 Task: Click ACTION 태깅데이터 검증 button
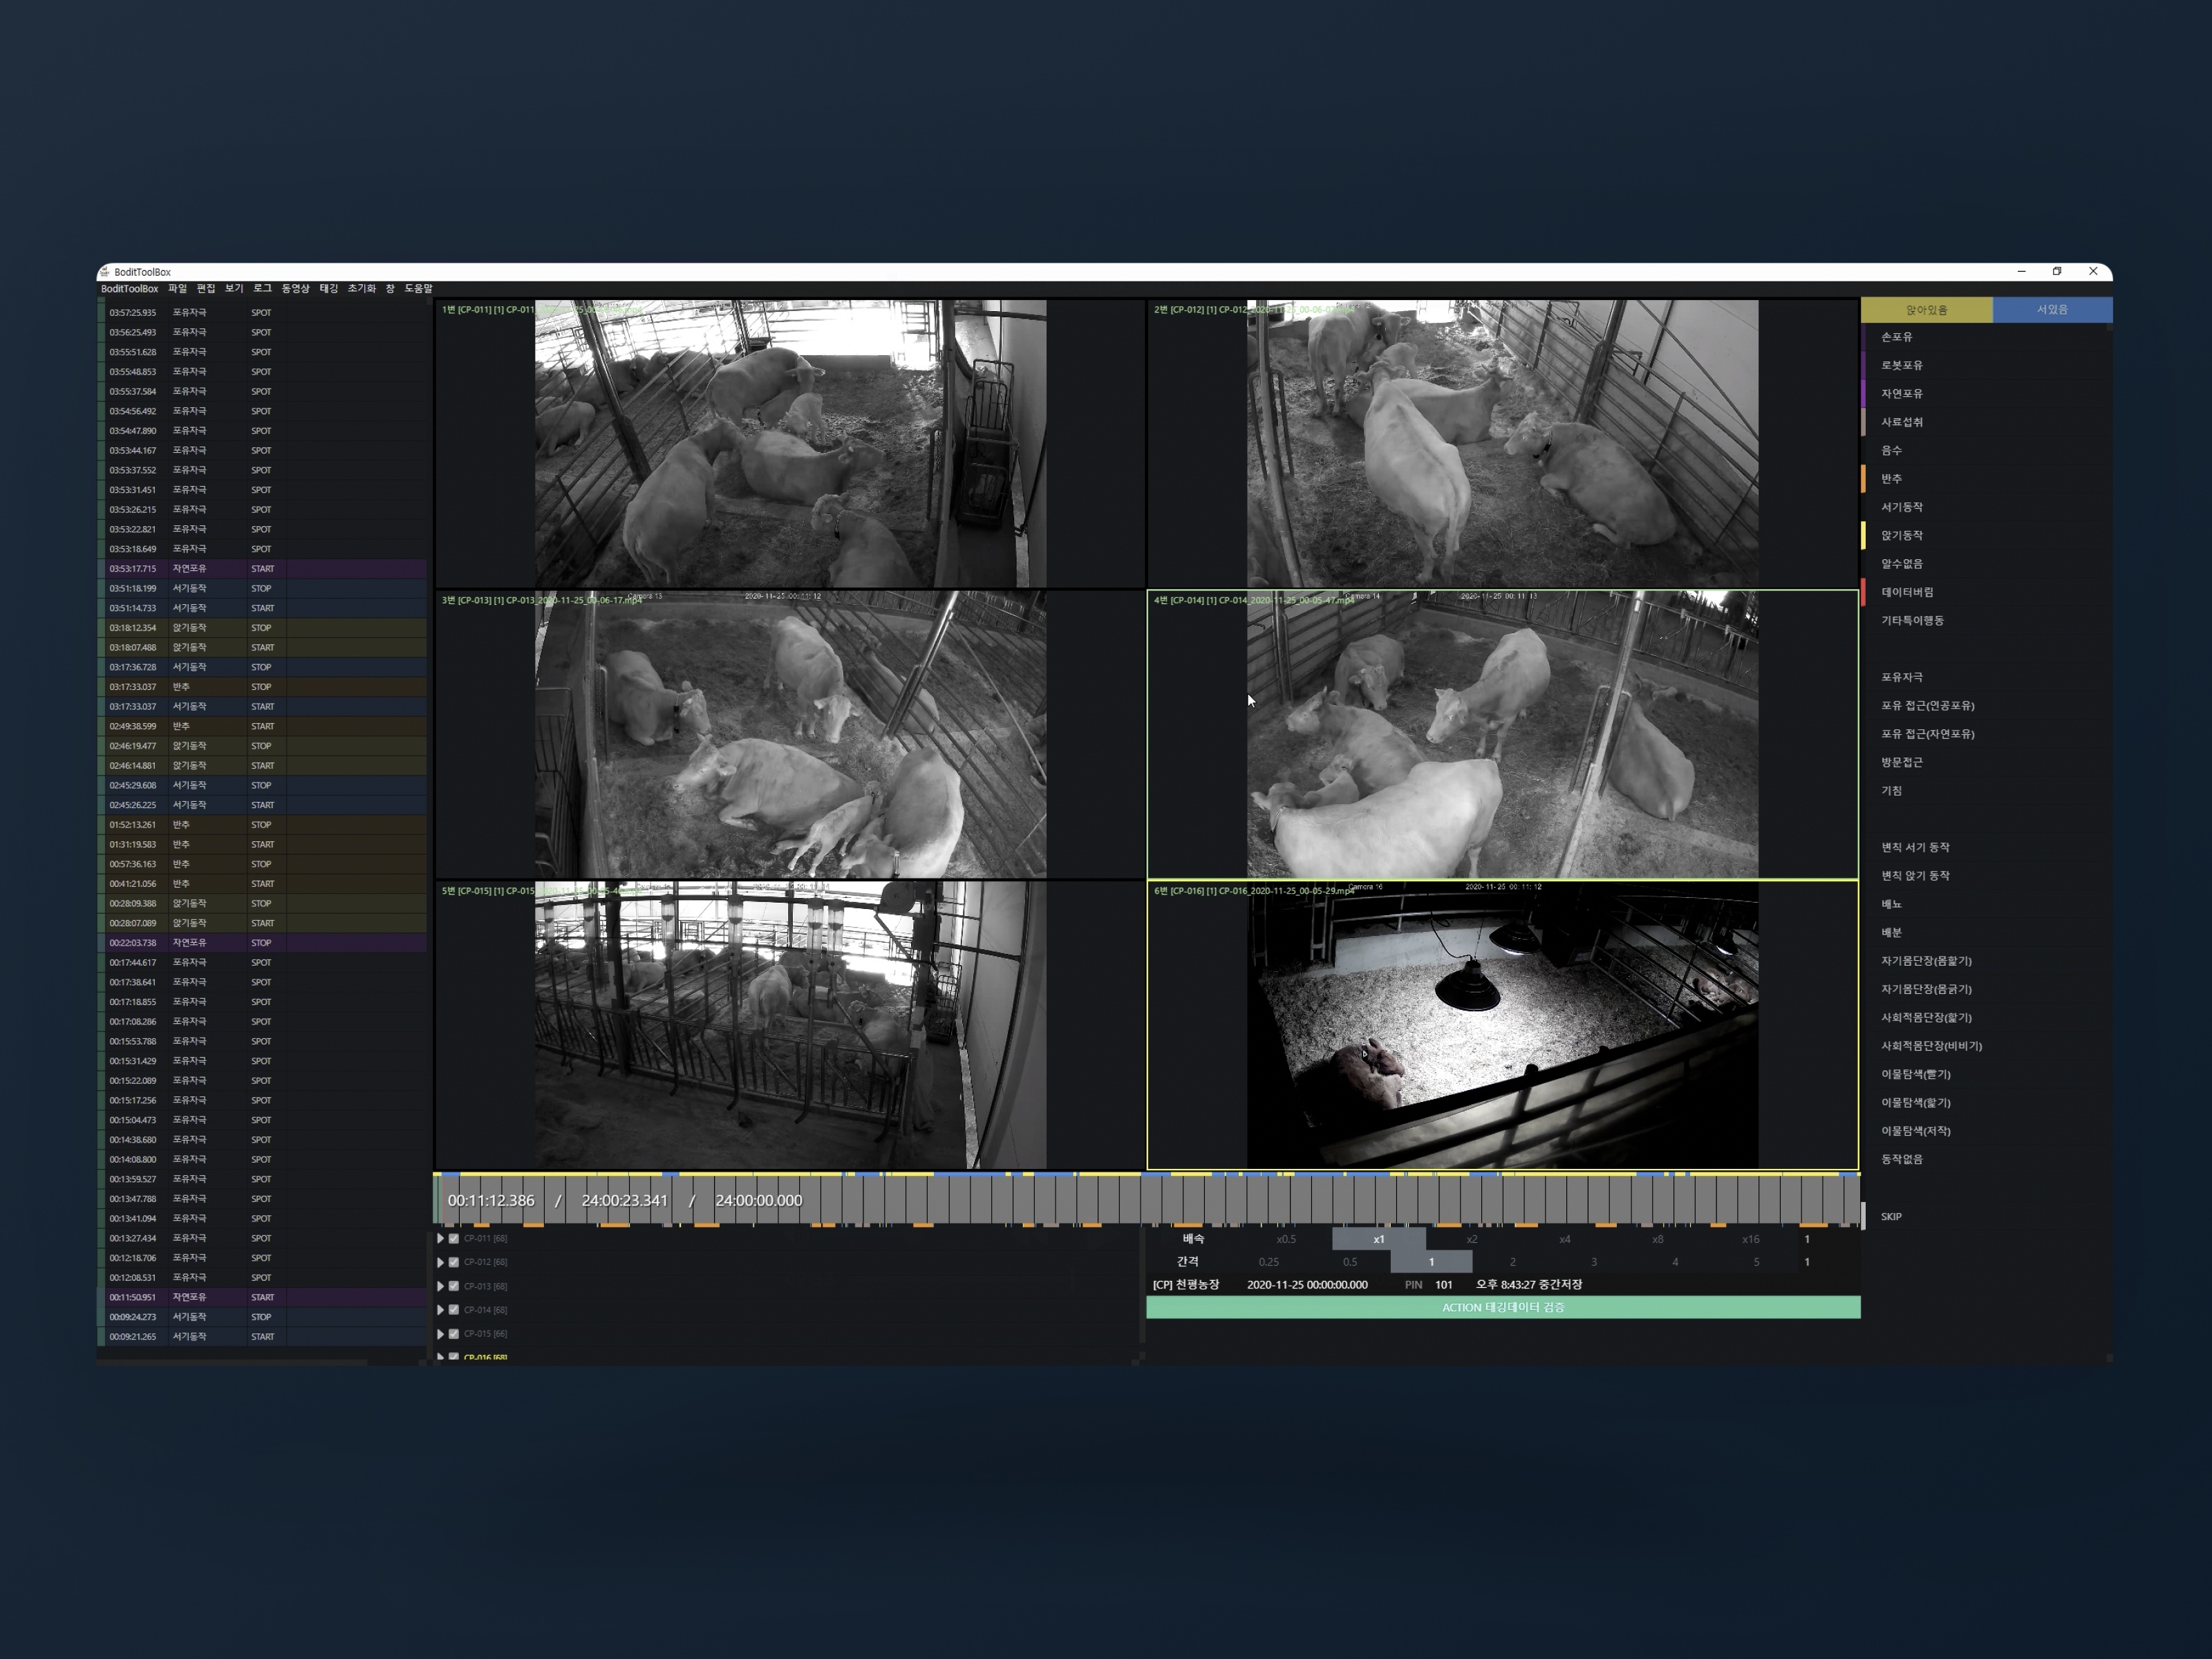1502,1307
